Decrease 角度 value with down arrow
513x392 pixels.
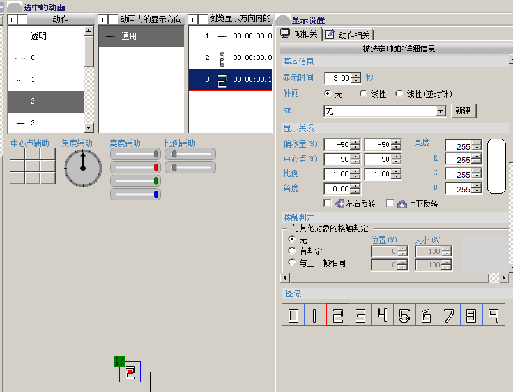(355, 191)
